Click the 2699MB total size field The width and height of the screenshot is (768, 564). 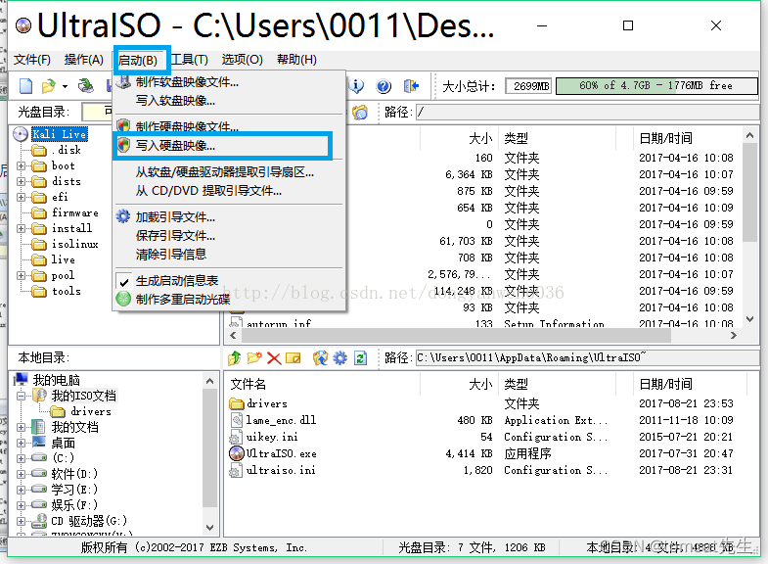click(528, 86)
